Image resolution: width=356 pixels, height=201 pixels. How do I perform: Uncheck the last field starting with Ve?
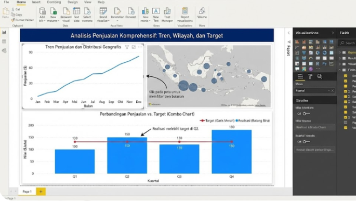pos(345,127)
